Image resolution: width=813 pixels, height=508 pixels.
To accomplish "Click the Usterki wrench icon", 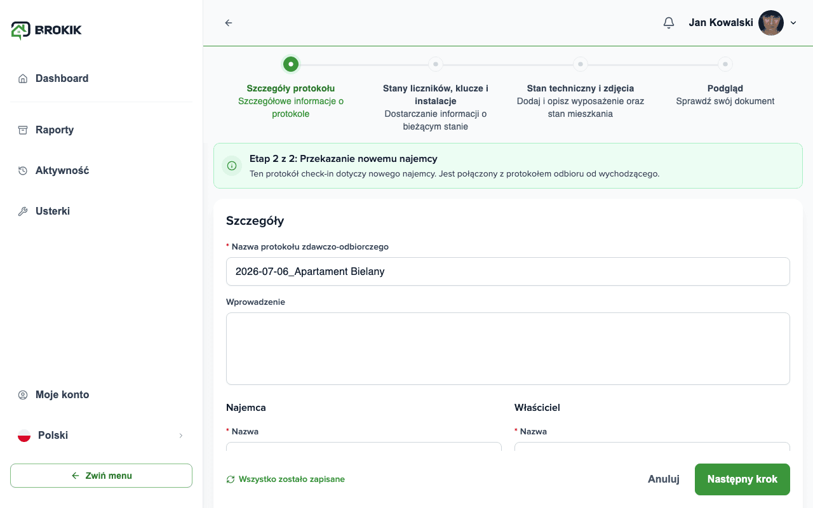I will tap(23, 211).
